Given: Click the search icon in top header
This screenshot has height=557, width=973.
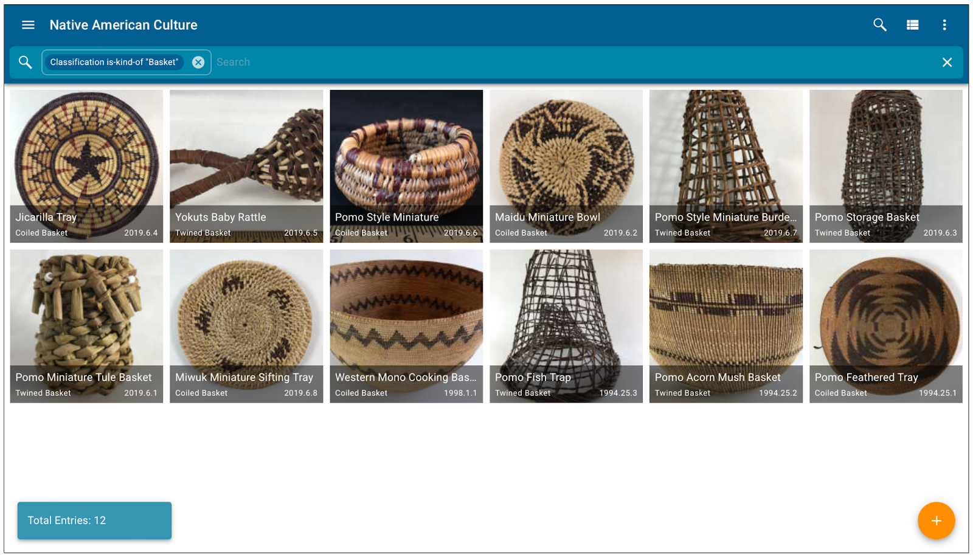Looking at the screenshot, I should 879,25.
